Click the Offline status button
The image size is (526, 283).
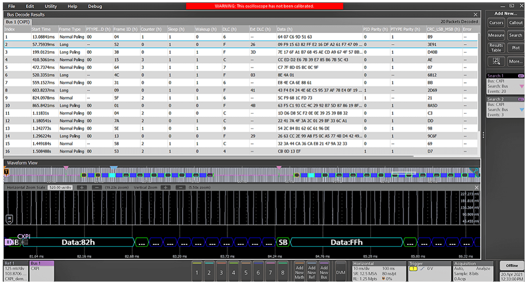[512, 266]
